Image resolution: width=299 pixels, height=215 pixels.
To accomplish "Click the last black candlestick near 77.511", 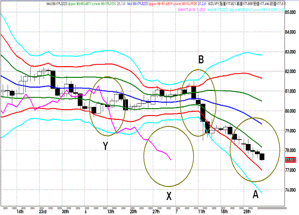I will pyautogui.click(x=262, y=156).
